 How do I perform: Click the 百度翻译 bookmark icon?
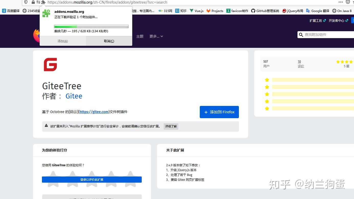click(4, 11)
